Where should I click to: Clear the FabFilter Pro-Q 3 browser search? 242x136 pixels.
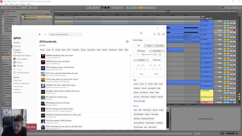[51, 12]
